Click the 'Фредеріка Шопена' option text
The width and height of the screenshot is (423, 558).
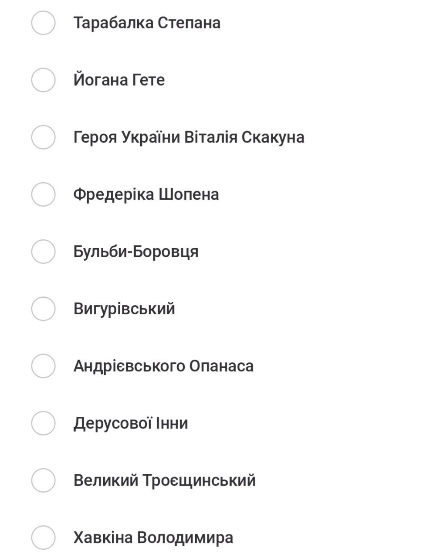pyautogui.click(x=146, y=194)
